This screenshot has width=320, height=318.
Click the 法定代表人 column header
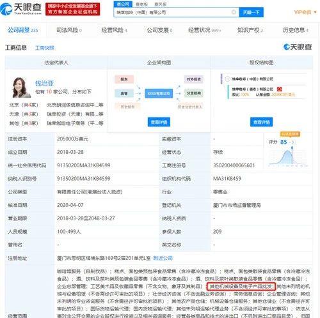pos(56,63)
